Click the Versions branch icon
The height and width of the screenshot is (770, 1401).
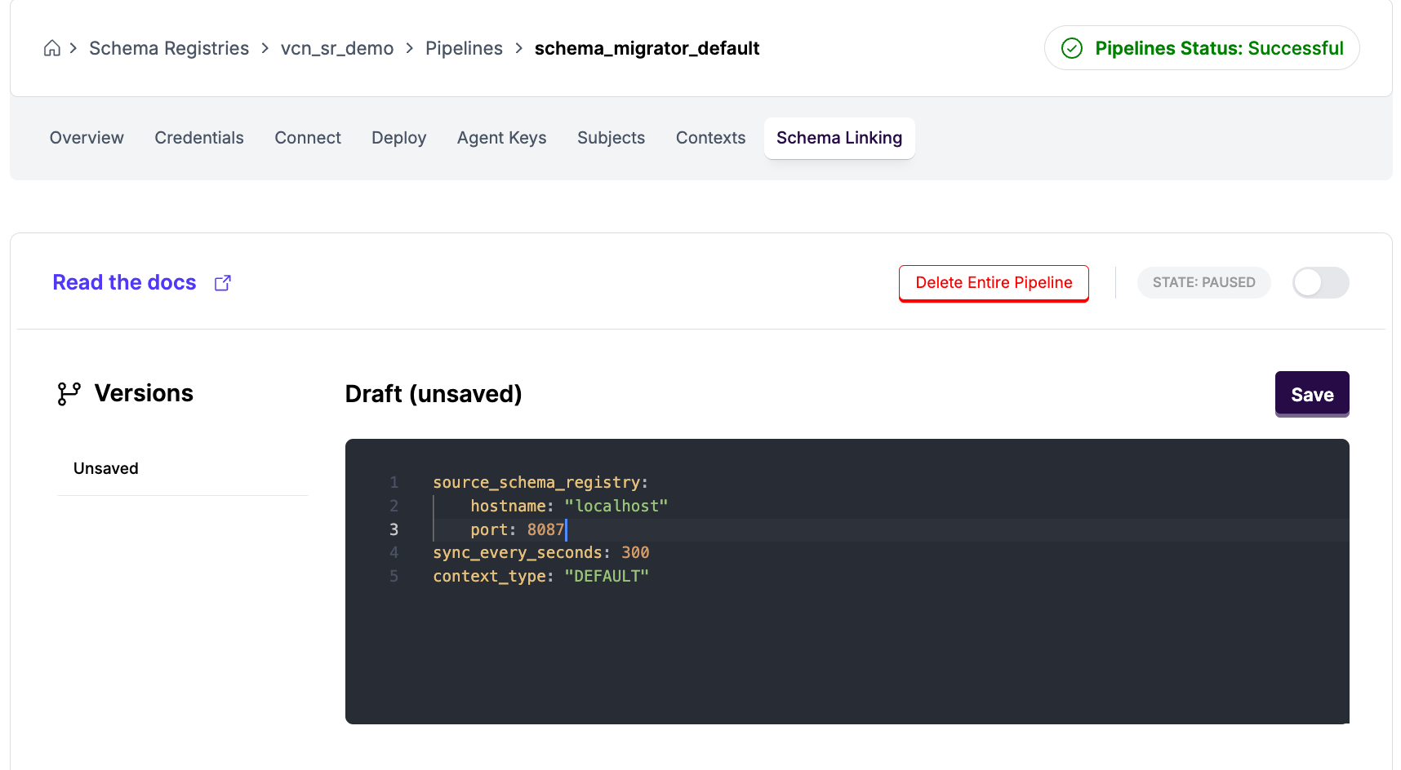point(69,394)
